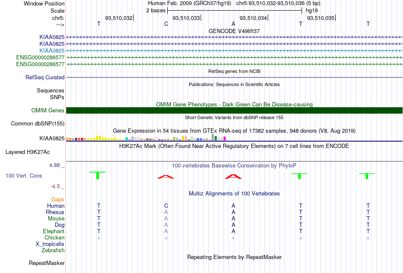Click the 4.88 PhyloP maximum value
Image resolution: width=403 pixels, height=273 pixels.
[x=55, y=165]
